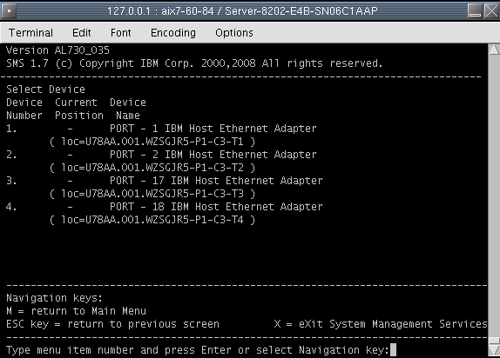Image resolution: width=500 pixels, height=358 pixels.
Task: Click the scrollbar up arrow
Action: tap(494, 50)
